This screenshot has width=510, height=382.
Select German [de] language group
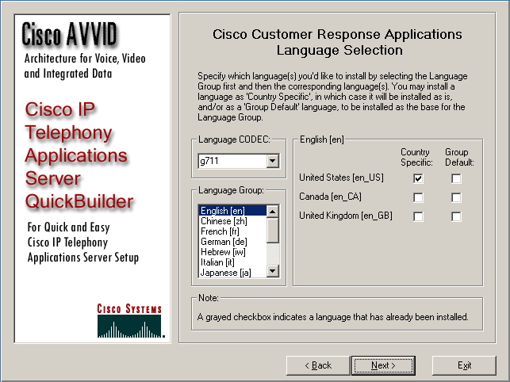pyautogui.click(x=232, y=242)
